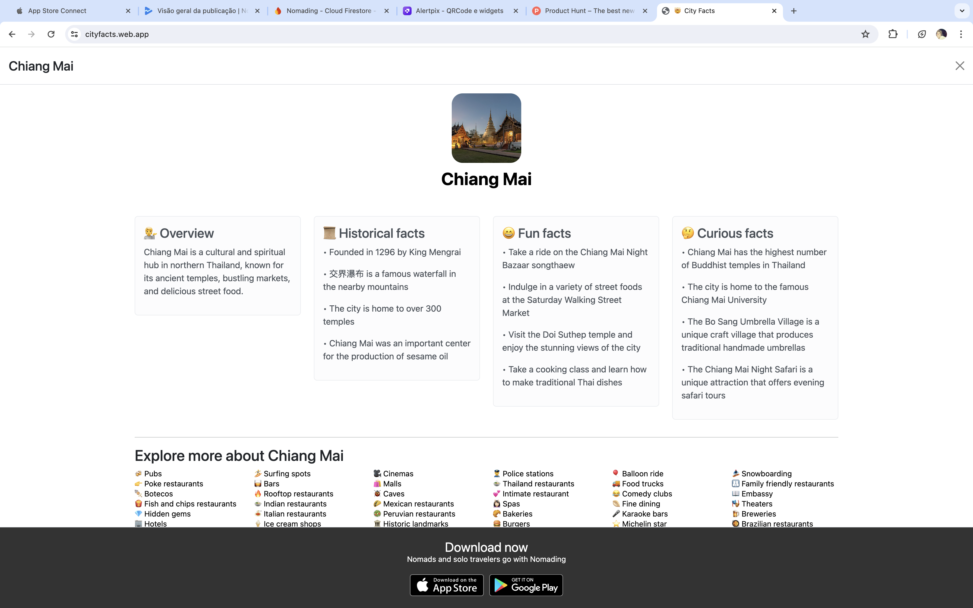The width and height of the screenshot is (973, 608).
Task: Click the browser reload icon
Action: click(51, 34)
